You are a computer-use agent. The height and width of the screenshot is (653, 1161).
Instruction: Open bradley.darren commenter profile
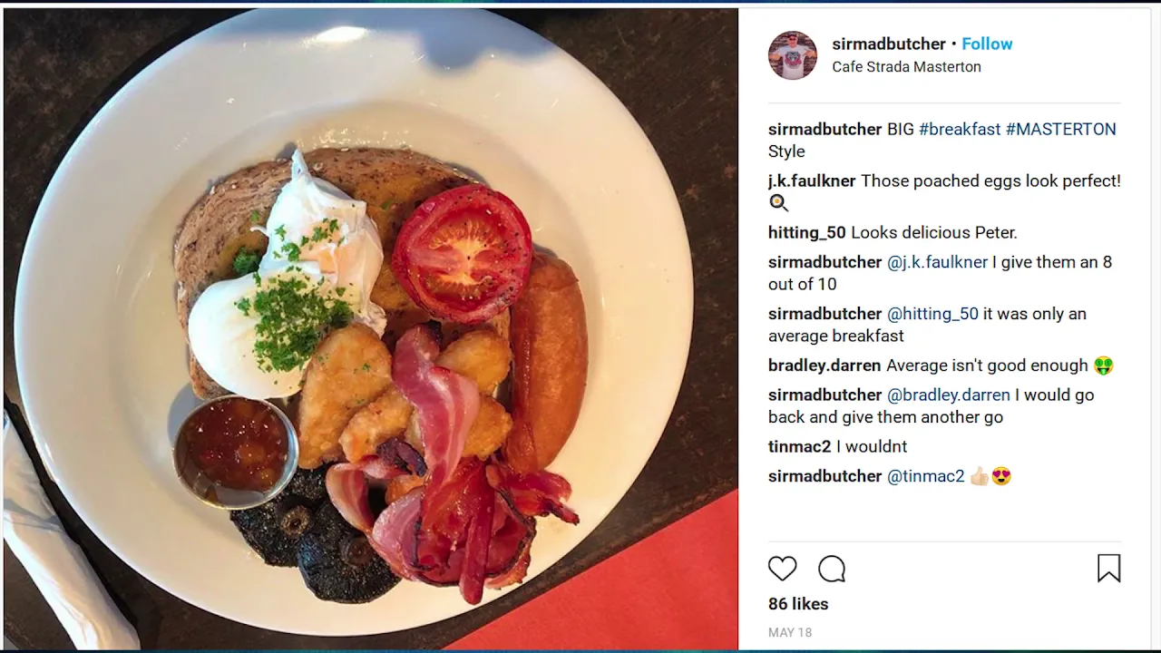coord(824,365)
